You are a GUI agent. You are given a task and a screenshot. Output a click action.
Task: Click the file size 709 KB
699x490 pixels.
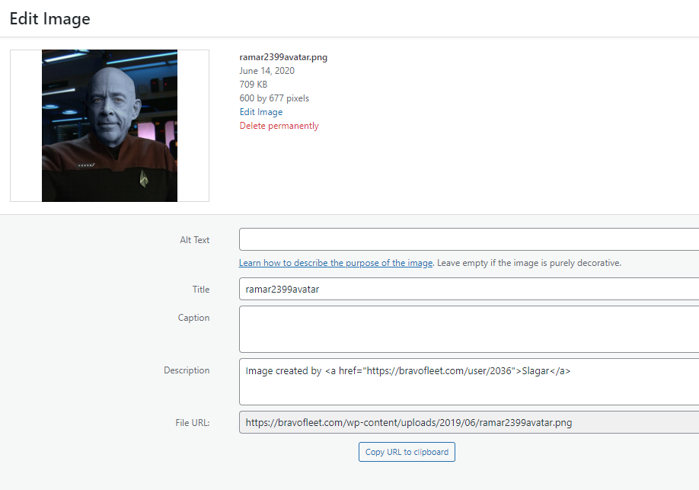click(254, 85)
